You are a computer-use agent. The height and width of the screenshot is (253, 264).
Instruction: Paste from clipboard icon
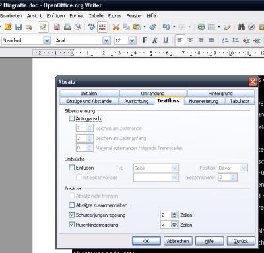pyautogui.click(x=137, y=27)
